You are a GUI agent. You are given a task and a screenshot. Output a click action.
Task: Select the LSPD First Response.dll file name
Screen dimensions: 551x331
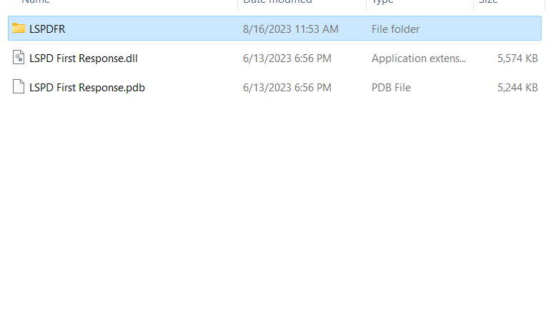click(83, 58)
